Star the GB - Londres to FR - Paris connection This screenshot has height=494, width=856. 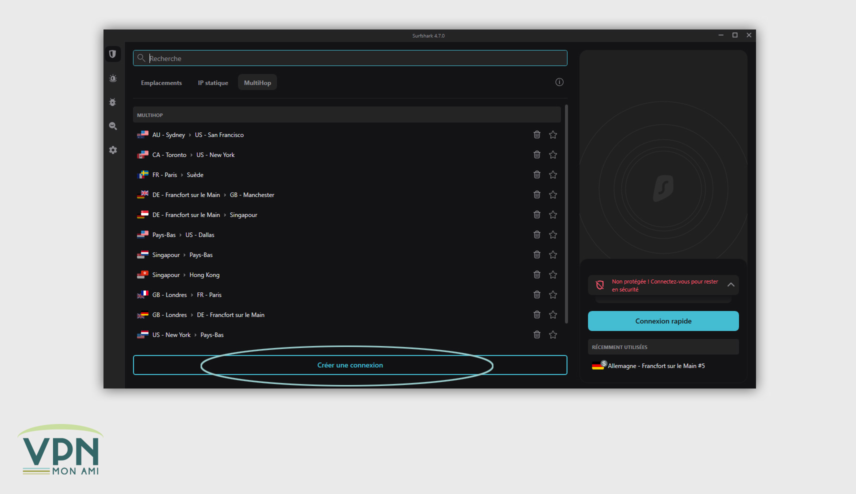pyautogui.click(x=553, y=294)
